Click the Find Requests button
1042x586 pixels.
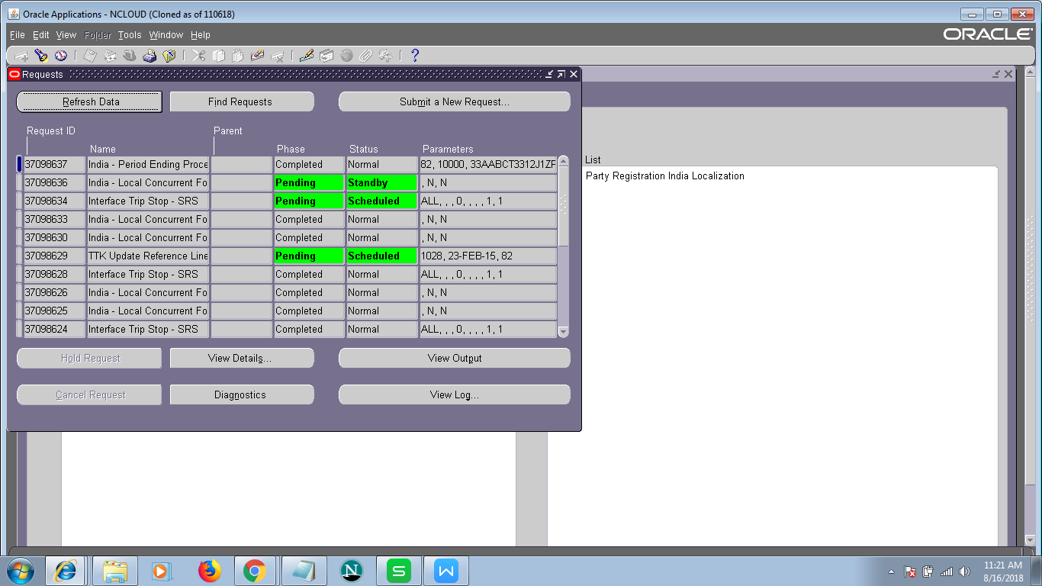pos(242,101)
